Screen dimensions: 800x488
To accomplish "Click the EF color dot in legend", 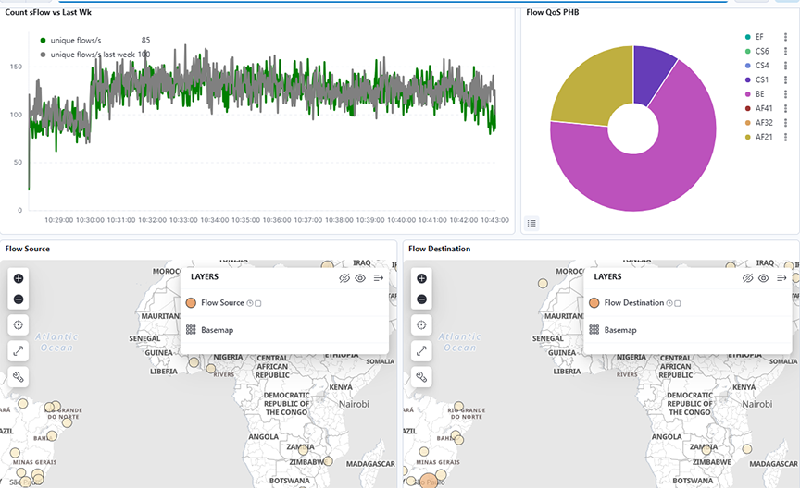I will pos(746,37).
